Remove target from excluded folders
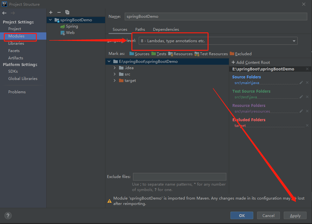Image resolution: width=312 pixels, height=224 pixels. [x=307, y=125]
